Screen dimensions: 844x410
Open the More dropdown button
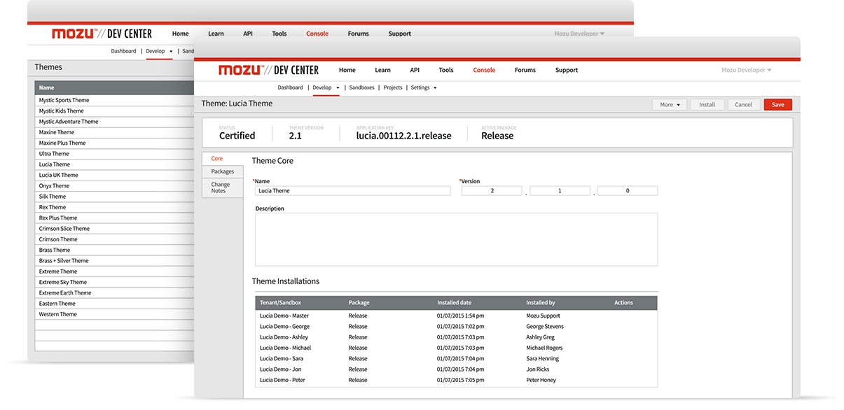pyautogui.click(x=670, y=104)
